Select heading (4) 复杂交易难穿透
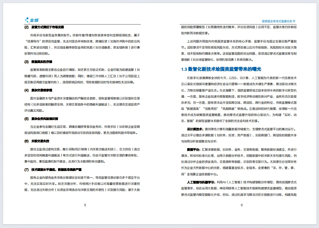This screenshot has height=228, width=319. (38, 90)
